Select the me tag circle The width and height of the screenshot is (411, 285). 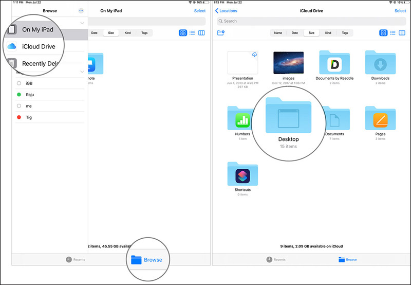point(19,106)
